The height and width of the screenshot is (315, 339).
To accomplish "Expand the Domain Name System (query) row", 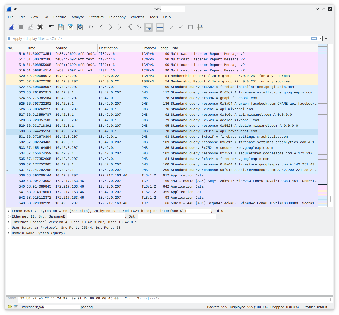I will [x=9, y=233].
